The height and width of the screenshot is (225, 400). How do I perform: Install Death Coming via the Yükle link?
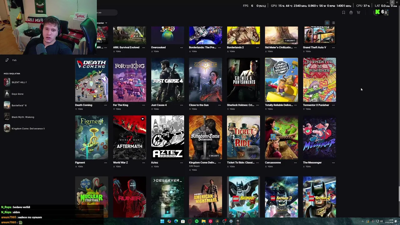click(x=79, y=109)
